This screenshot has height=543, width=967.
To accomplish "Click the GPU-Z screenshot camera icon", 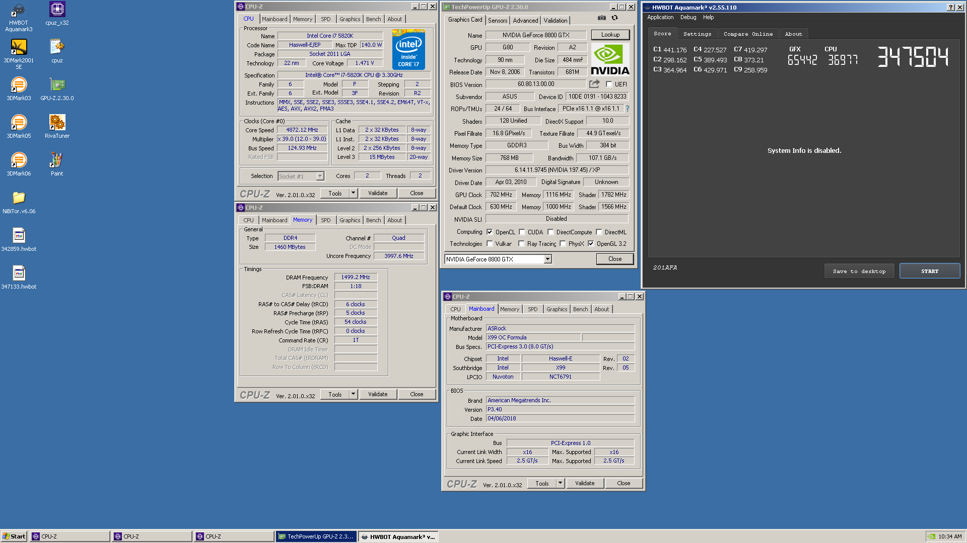I will [602, 18].
